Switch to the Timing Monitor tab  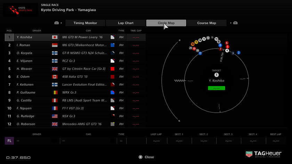click(85, 23)
